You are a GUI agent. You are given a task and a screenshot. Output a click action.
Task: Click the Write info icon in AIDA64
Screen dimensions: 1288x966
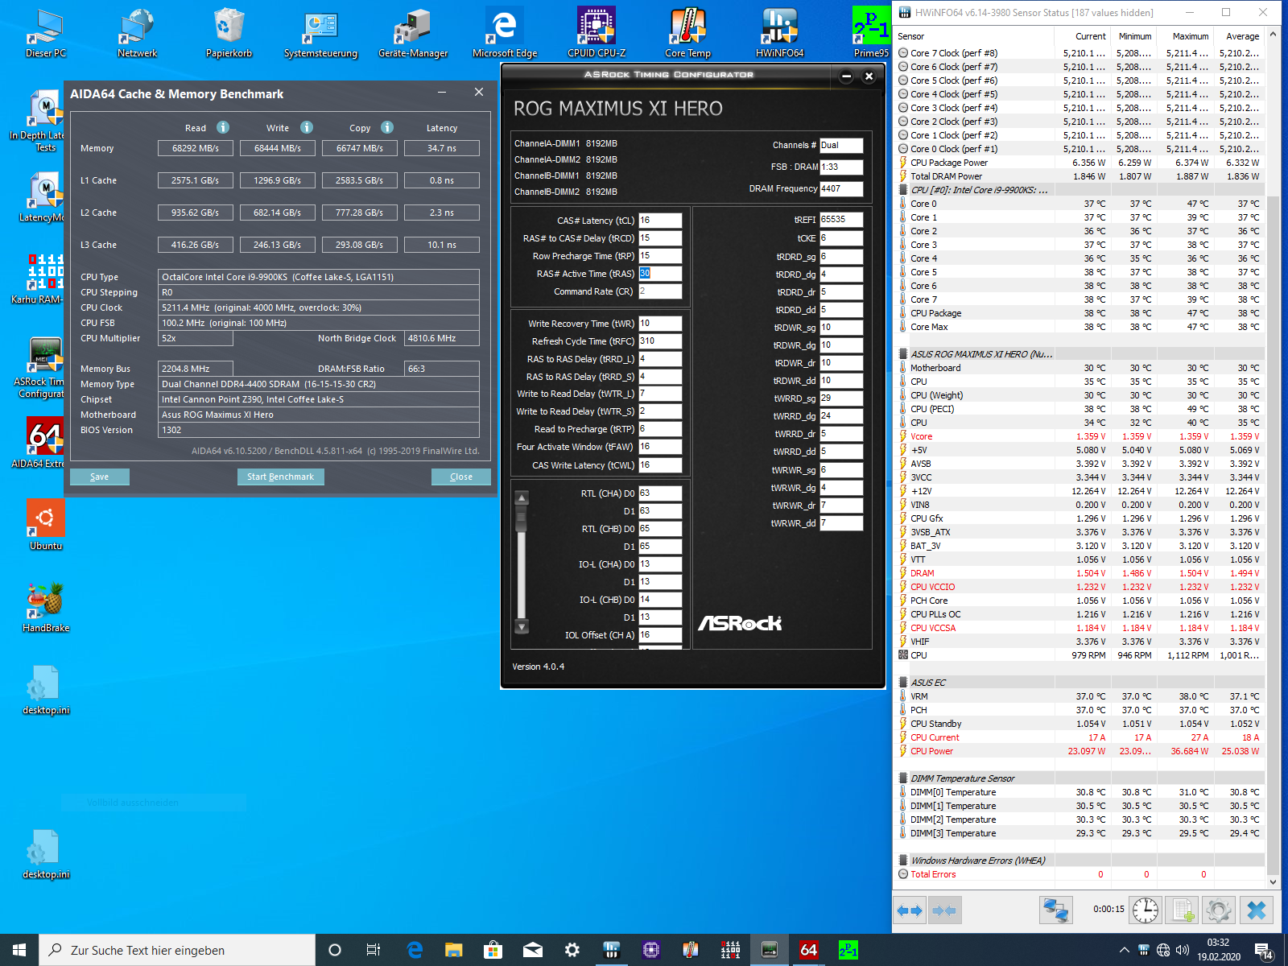coord(307,127)
